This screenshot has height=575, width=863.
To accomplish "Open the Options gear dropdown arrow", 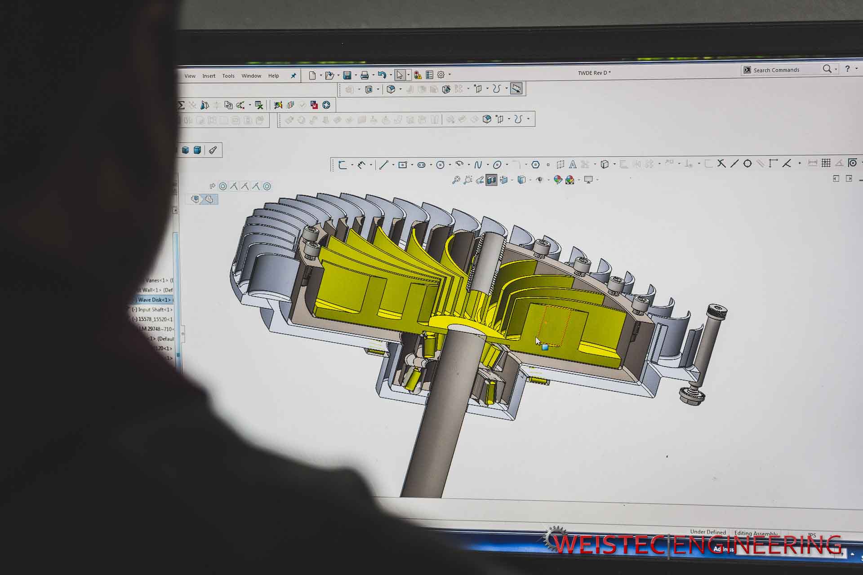I will [449, 75].
